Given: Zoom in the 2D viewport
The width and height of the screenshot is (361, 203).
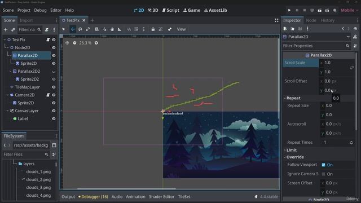Looking at the screenshot, I should (96, 43).
